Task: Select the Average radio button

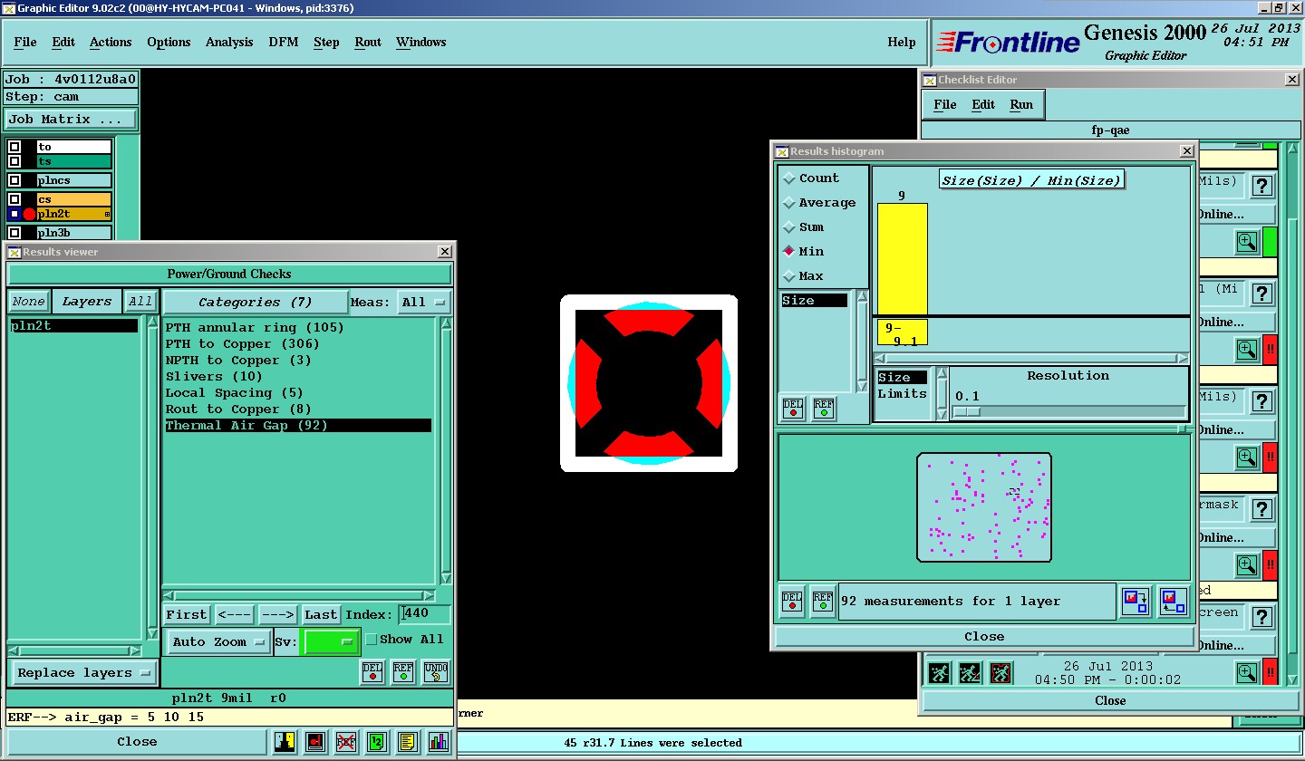Action: pyautogui.click(x=788, y=203)
